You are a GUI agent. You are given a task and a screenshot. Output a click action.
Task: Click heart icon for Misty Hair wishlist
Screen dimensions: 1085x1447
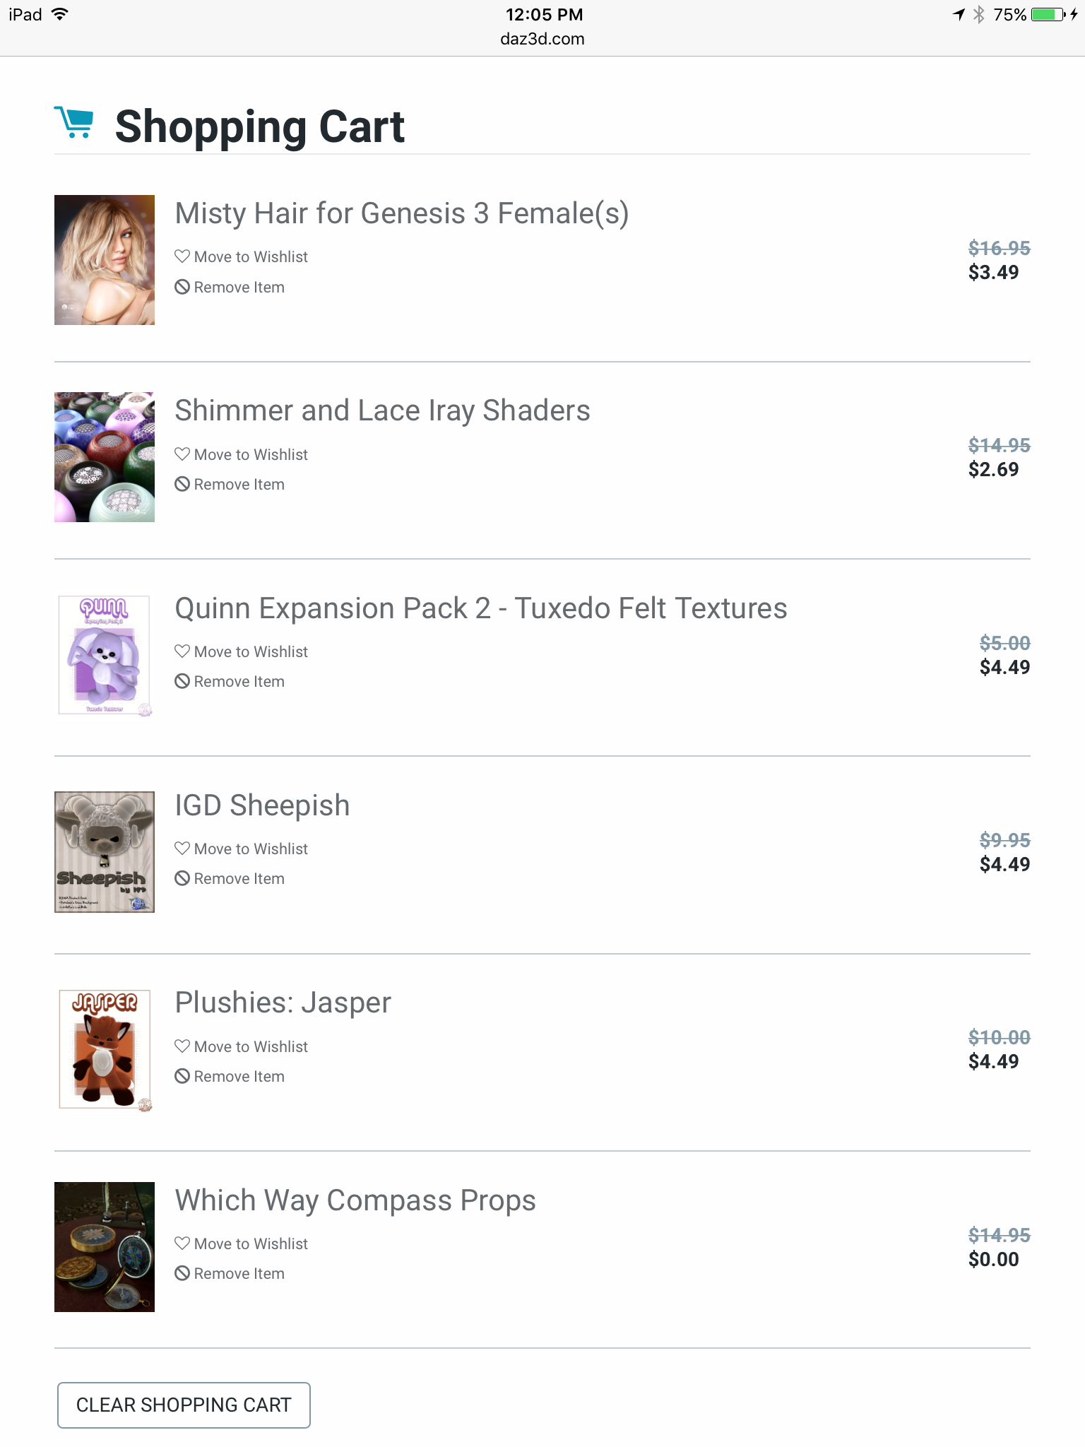(182, 256)
